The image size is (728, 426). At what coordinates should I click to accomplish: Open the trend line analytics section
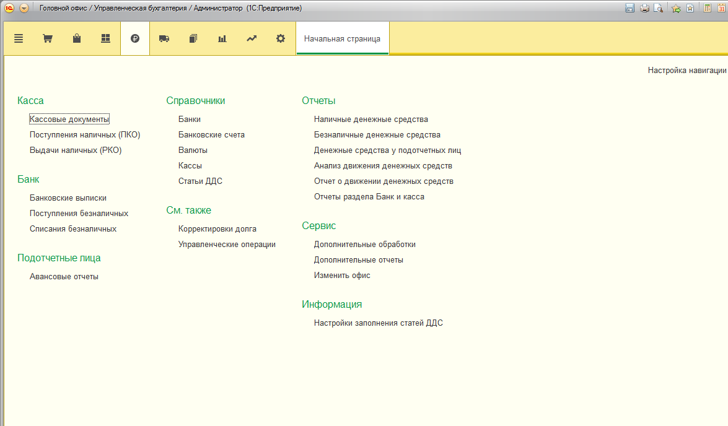click(x=252, y=38)
